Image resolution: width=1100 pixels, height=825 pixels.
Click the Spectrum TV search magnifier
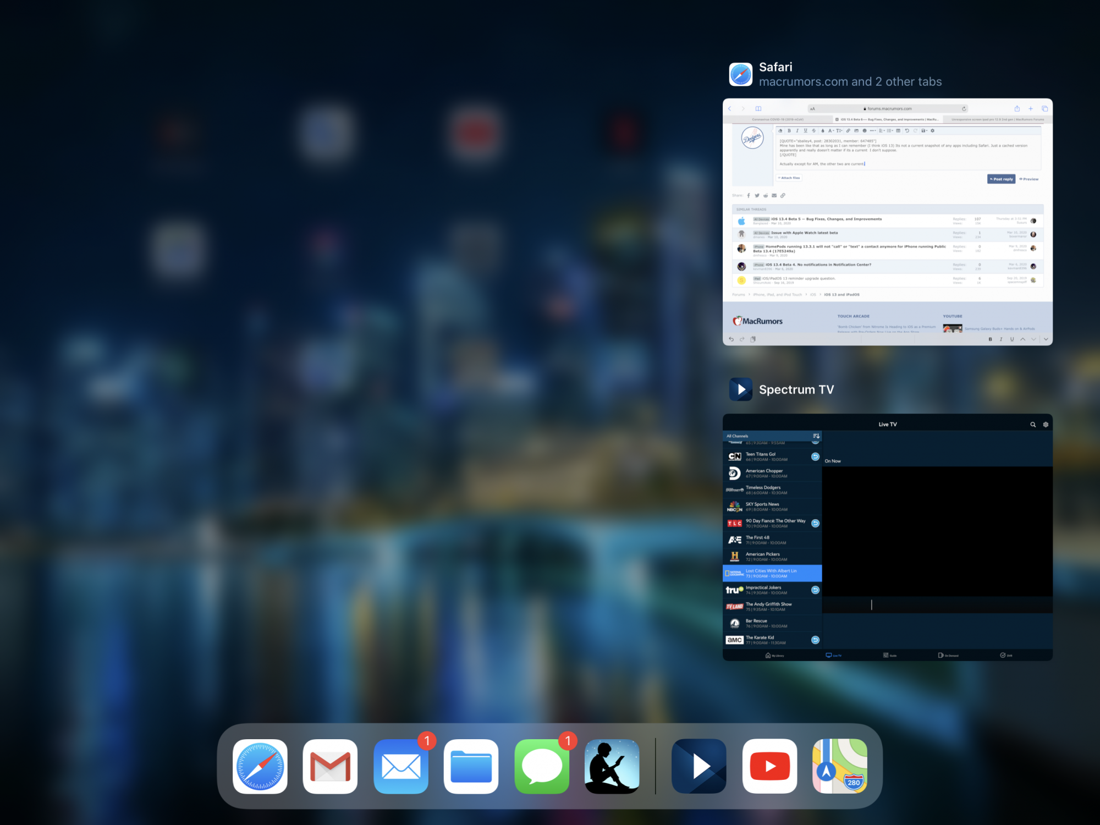tap(1033, 425)
